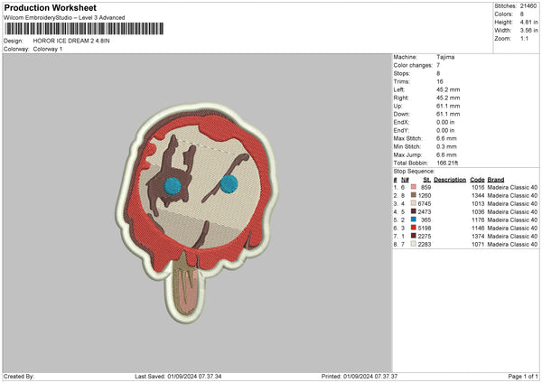542x383 pixels.
Task: Click the Trims value '16'
Action: click(440, 81)
